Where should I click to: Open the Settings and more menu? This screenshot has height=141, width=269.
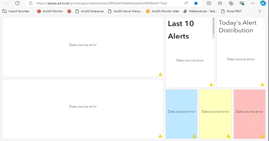(x=253, y=3)
